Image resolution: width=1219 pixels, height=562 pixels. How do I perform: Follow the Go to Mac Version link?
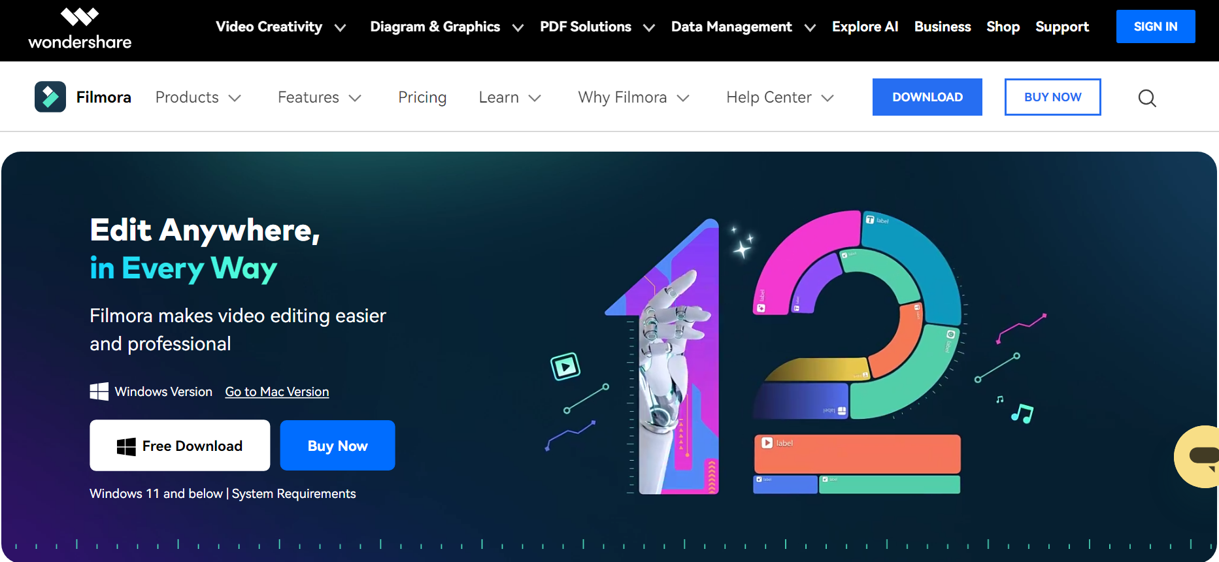[x=277, y=391]
